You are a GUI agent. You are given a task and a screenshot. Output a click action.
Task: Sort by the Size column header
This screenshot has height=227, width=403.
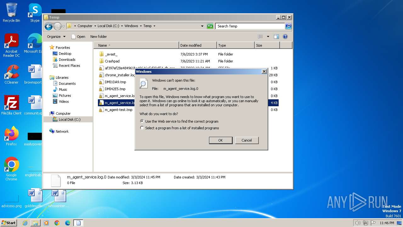[x=267, y=45]
